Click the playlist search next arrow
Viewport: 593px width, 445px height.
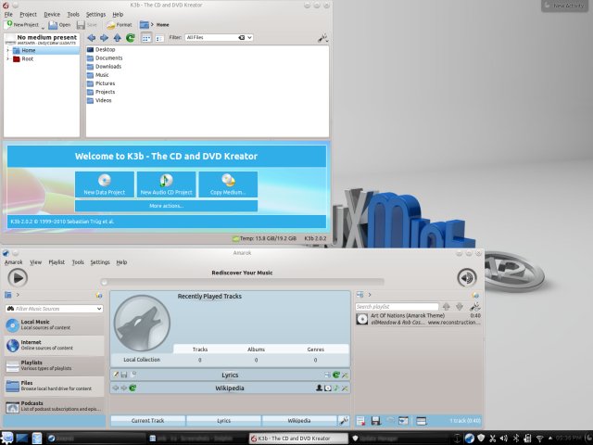[460, 307]
